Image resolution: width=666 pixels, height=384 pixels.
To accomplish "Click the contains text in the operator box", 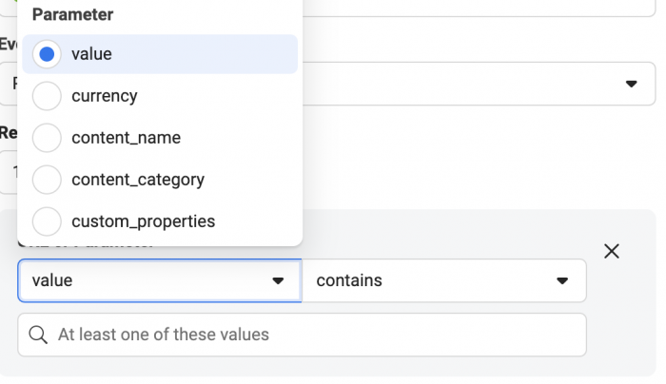I will coord(349,280).
